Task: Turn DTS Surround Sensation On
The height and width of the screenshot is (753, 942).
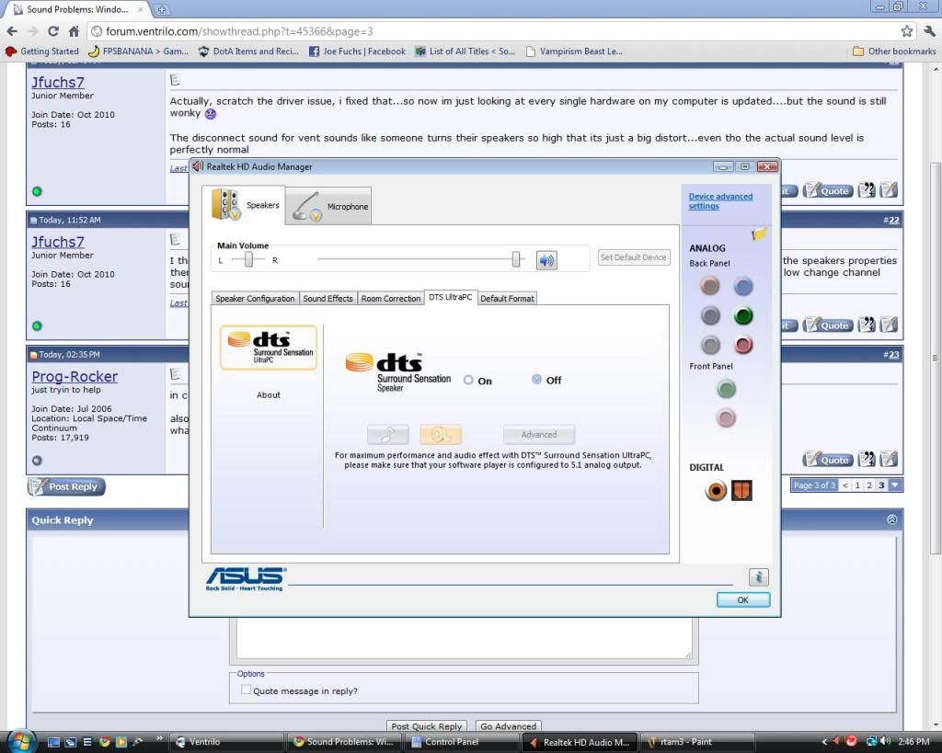Action: [468, 380]
